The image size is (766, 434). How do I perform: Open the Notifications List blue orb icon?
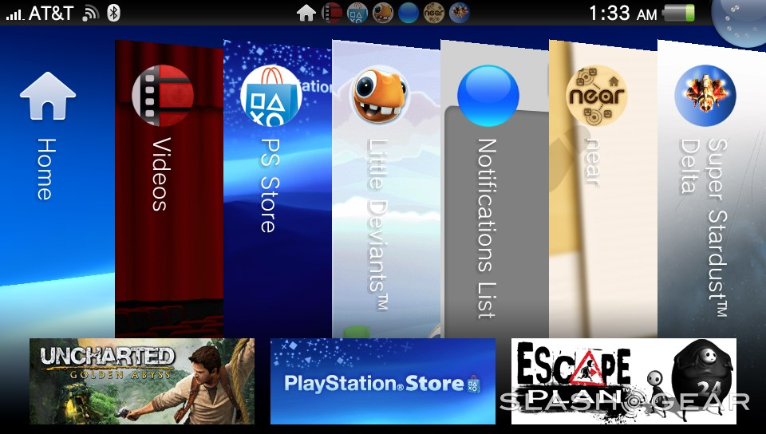pos(488,96)
